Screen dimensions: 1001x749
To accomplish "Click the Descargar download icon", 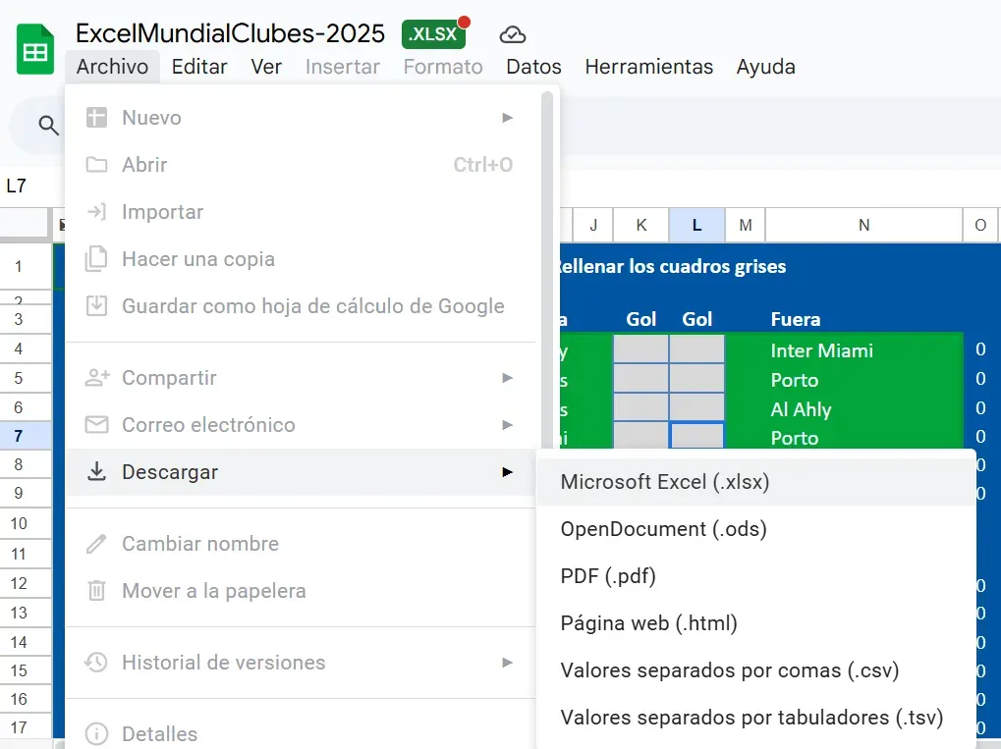I will (x=96, y=472).
